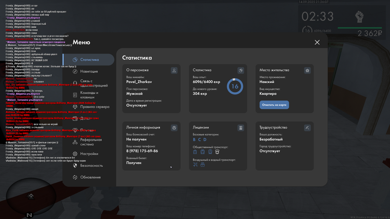
Task: Click the Безработный job value
Action: (271, 139)
